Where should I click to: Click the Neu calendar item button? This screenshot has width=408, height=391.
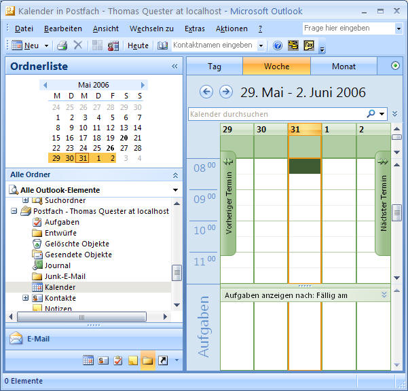(24, 45)
